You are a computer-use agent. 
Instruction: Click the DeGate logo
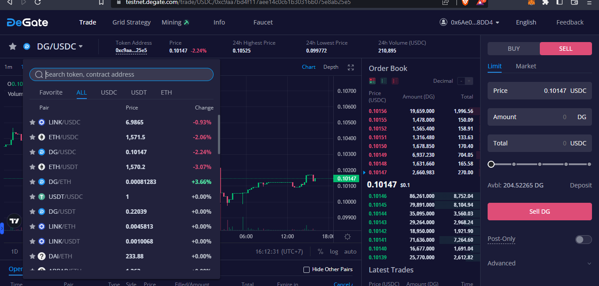[x=27, y=22]
